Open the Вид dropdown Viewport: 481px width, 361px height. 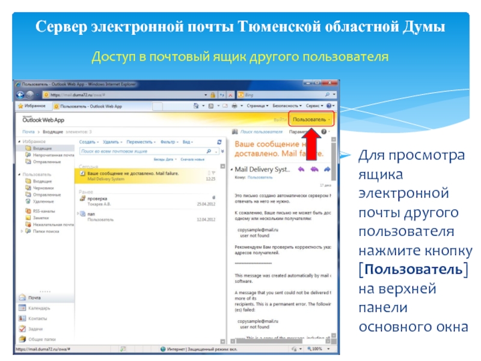(188, 142)
